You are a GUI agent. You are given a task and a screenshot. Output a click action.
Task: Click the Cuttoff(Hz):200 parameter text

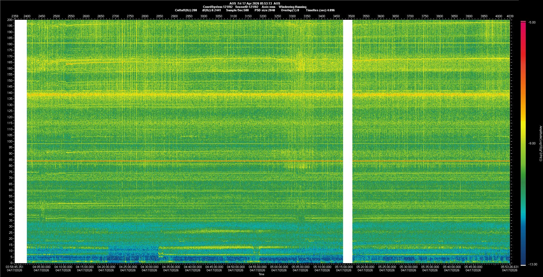click(186, 10)
